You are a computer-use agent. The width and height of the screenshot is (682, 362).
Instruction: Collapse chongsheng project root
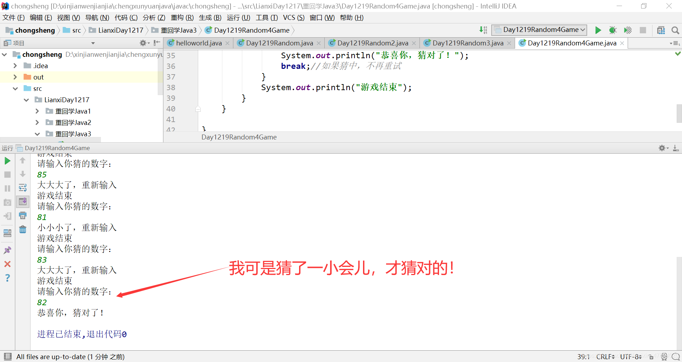coord(5,54)
